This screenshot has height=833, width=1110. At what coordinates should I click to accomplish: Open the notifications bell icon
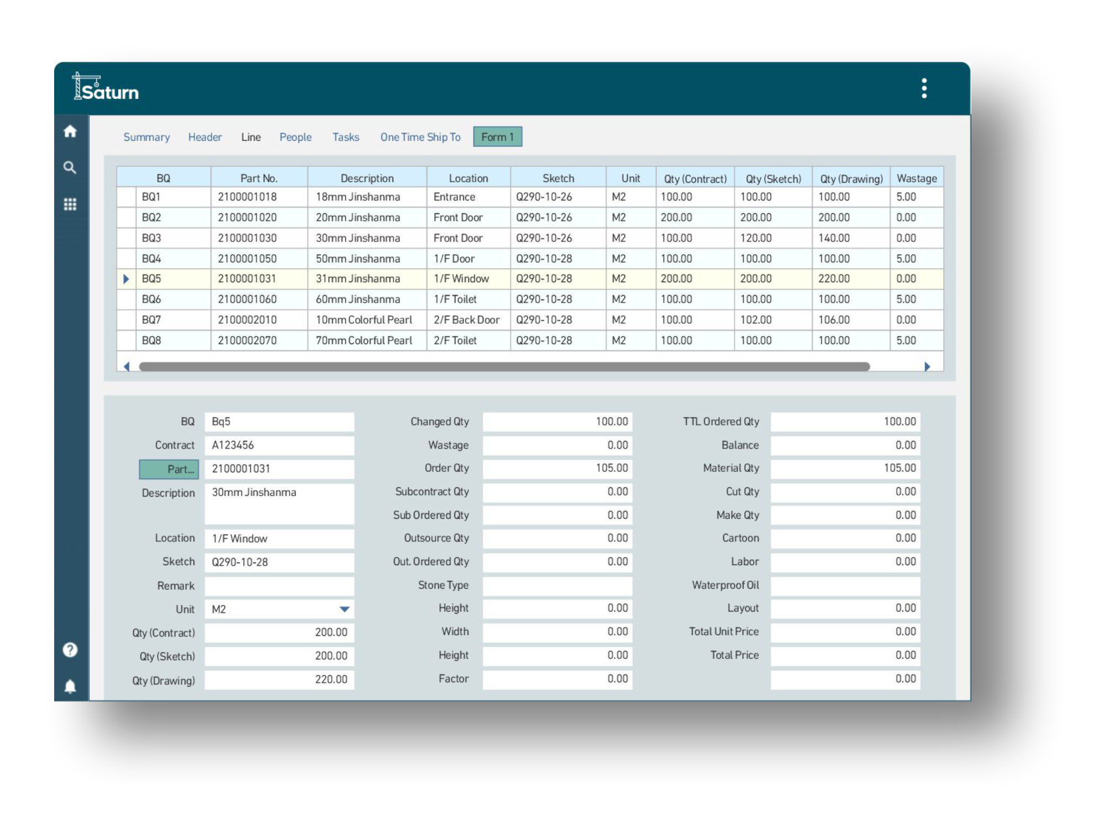tap(70, 686)
